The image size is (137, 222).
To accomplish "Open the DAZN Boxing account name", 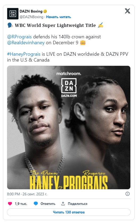I will point(31,11).
